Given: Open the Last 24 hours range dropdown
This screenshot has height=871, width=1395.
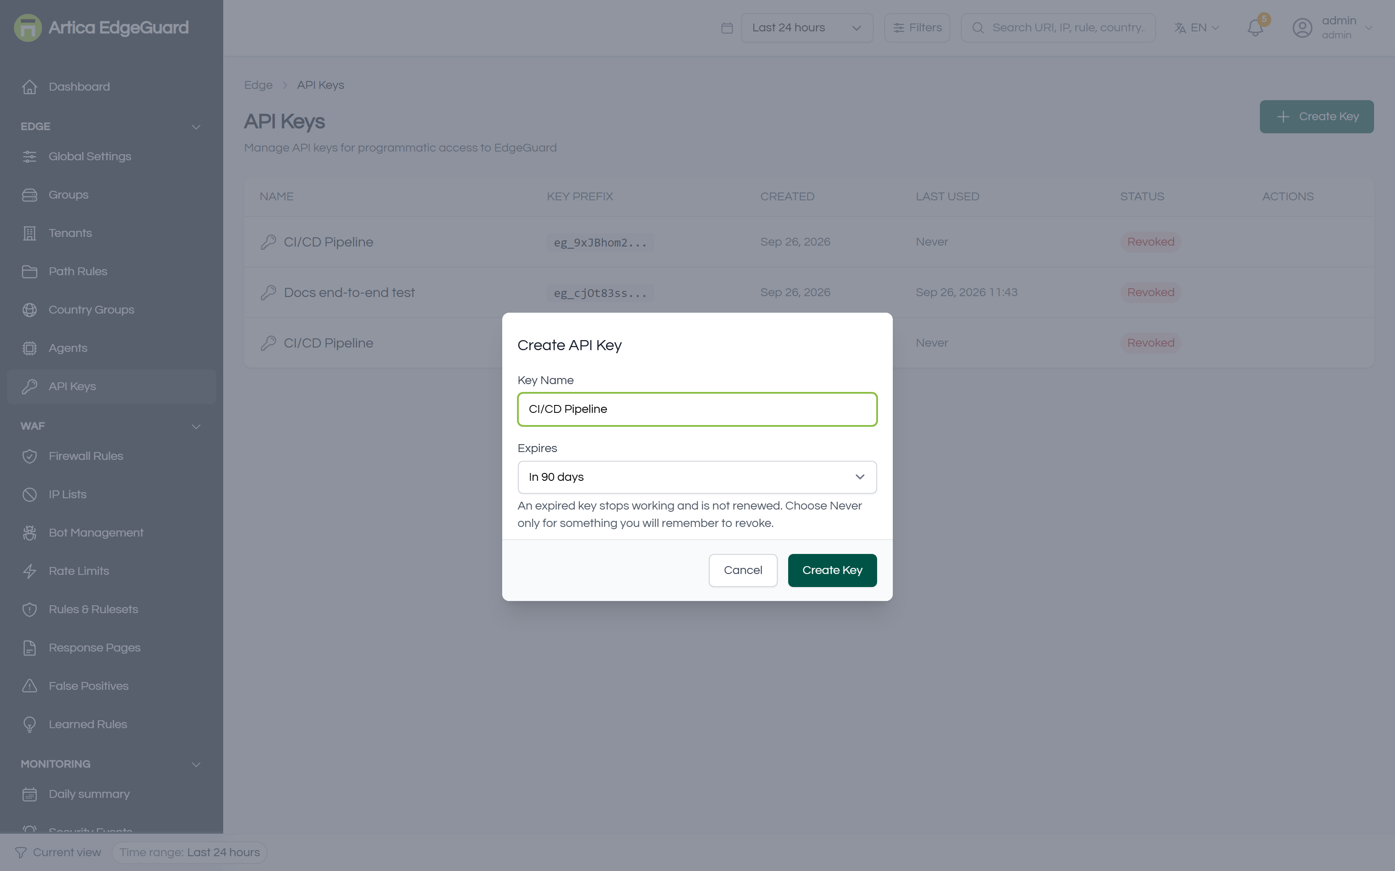Looking at the screenshot, I should click(x=806, y=27).
